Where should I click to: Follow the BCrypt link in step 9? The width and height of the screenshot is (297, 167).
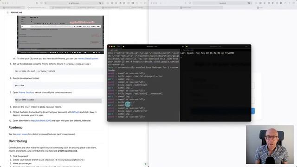point(76,112)
